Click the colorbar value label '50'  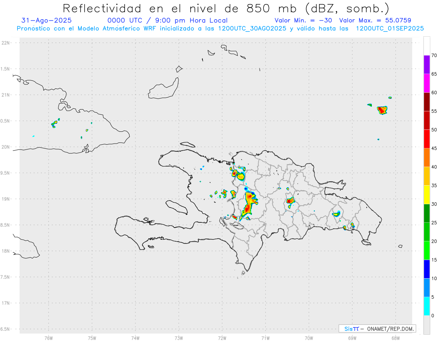[x=434, y=130]
